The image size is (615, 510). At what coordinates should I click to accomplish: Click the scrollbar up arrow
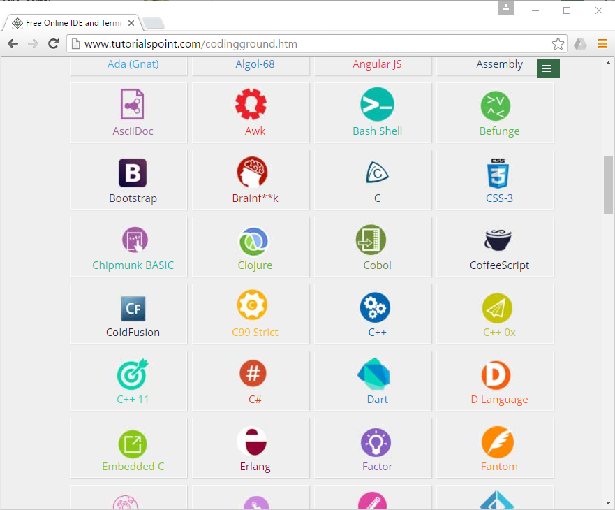608,63
